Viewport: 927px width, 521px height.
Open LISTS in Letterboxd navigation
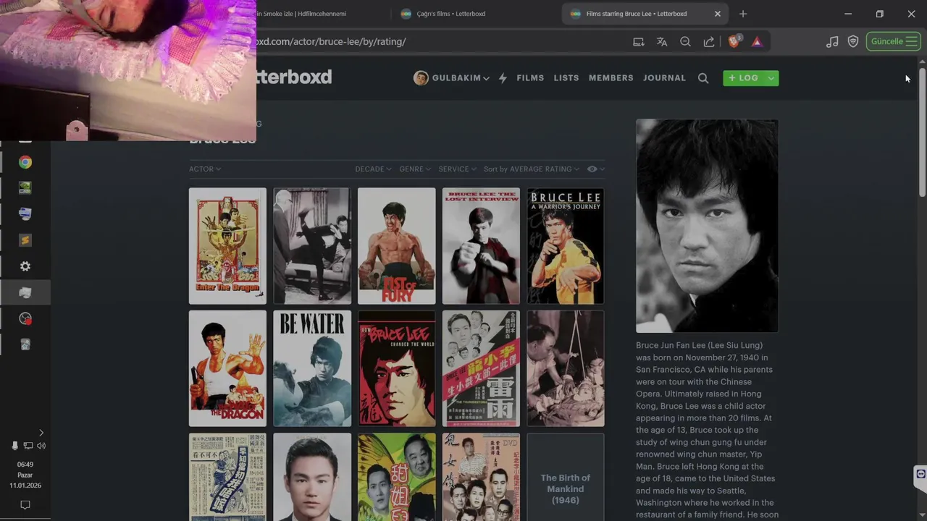point(566,78)
